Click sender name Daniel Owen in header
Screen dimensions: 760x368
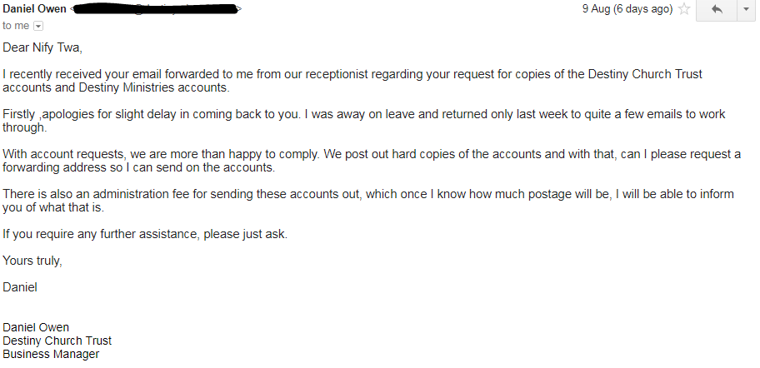pos(34,8)
